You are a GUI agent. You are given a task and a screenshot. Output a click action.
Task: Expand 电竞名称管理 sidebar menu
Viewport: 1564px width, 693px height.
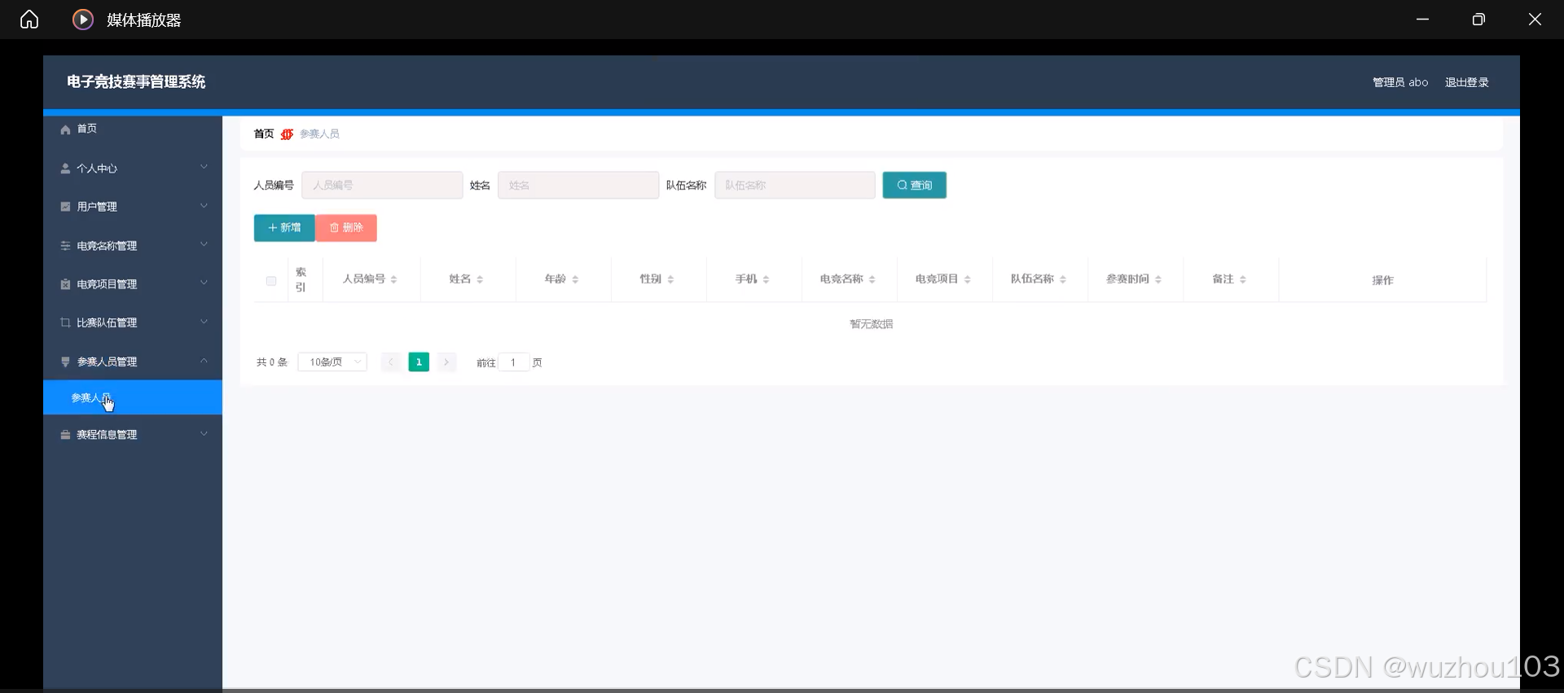133,245
